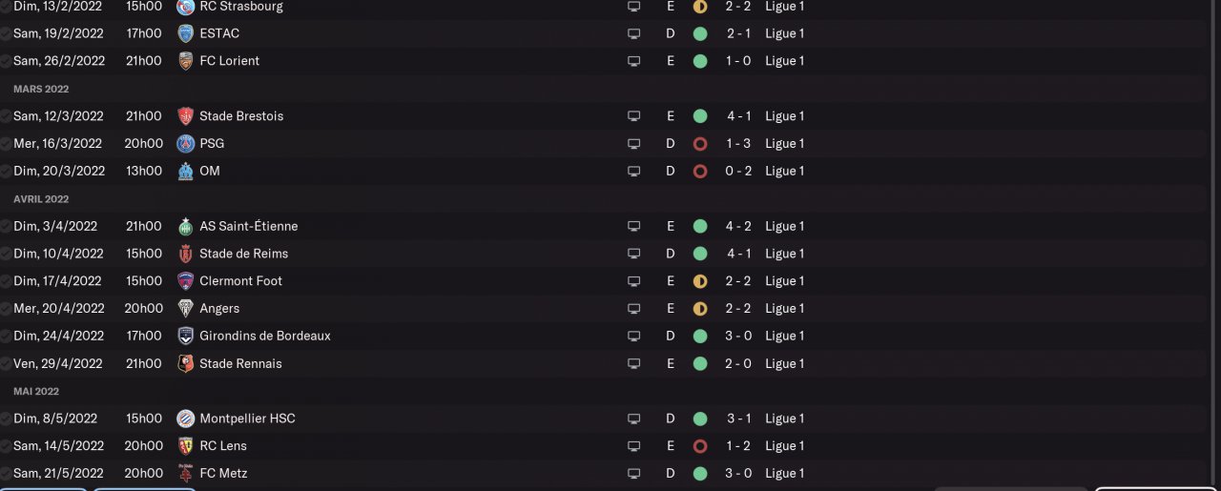This screenshot has height=491, width=1221.
Task: Click the 3 - 0 score against FC Metz
Action: click(x=738, y=474)
